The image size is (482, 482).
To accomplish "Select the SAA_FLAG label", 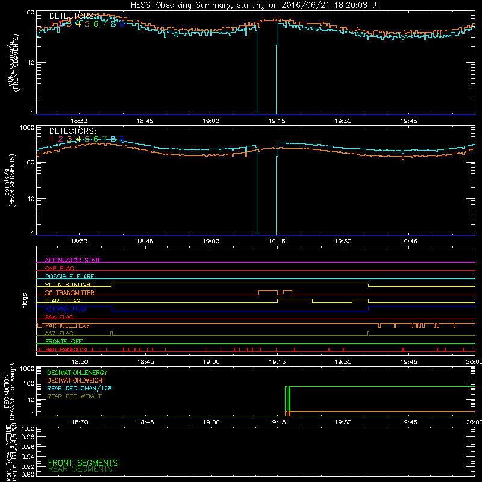I will (59, 317).
